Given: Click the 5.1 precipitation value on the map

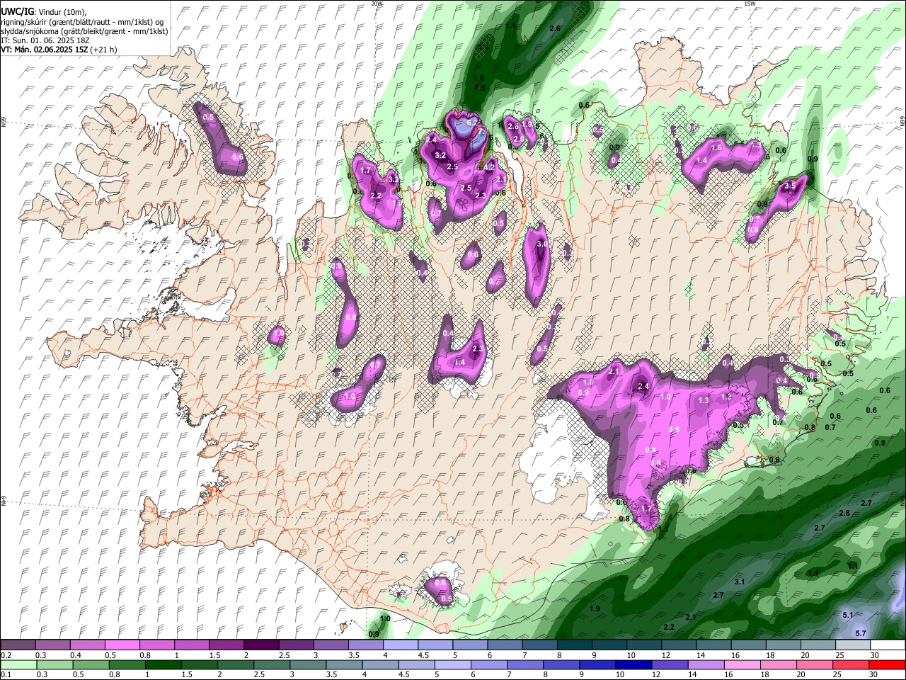Looking at the screenshot, I should 849,616.
